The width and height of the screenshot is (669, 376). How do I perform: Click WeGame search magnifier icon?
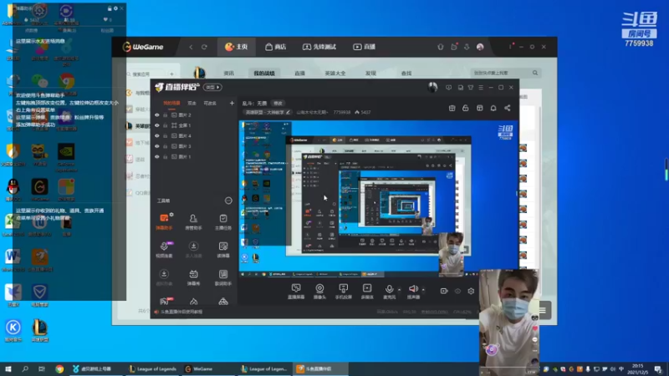[x=535, y=73]
